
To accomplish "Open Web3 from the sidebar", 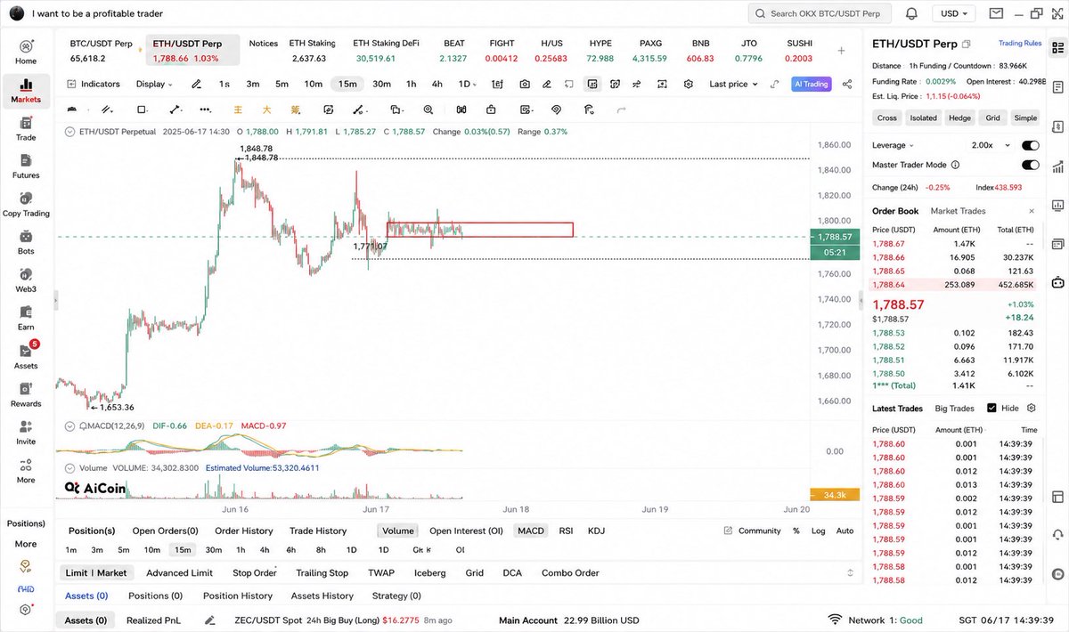I will coord(26,280).
